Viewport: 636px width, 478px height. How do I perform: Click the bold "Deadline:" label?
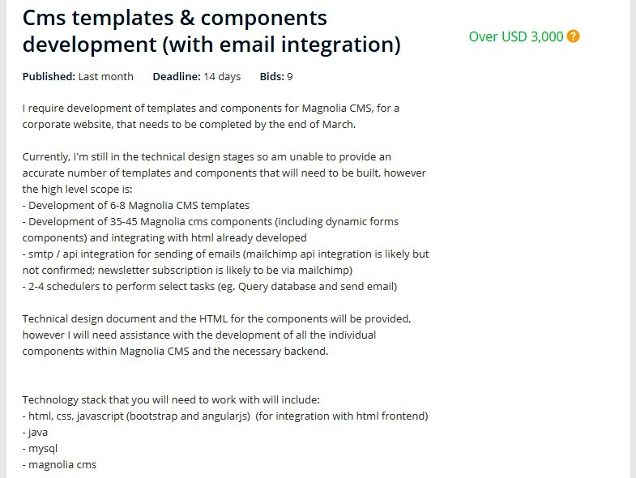click(x=176, y=77)
